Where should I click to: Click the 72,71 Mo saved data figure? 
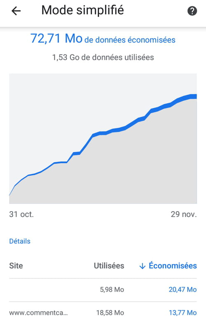(x=56, y=38)
